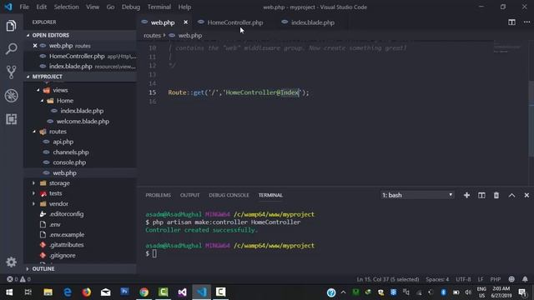This screenshot has width=534, height=300.
Task: Switch to the Problems panel tab
Action: pyautogui.click(x=158, y=195)
